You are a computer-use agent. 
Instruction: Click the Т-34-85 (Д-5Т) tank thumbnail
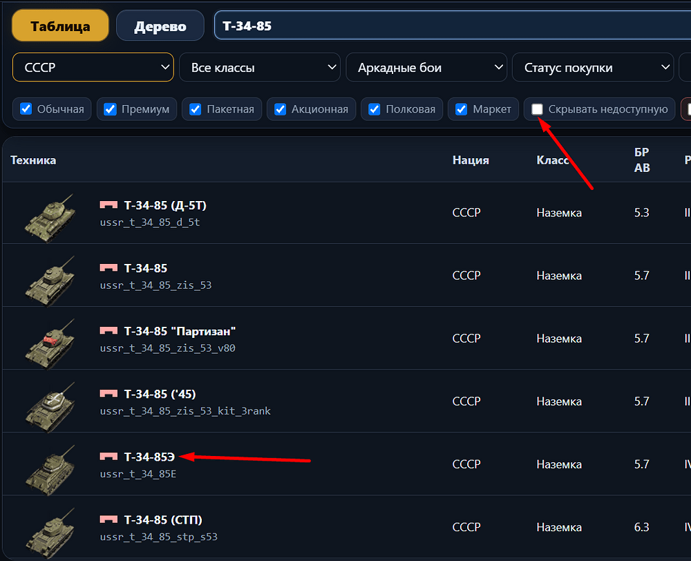click(x=50, y=218)
